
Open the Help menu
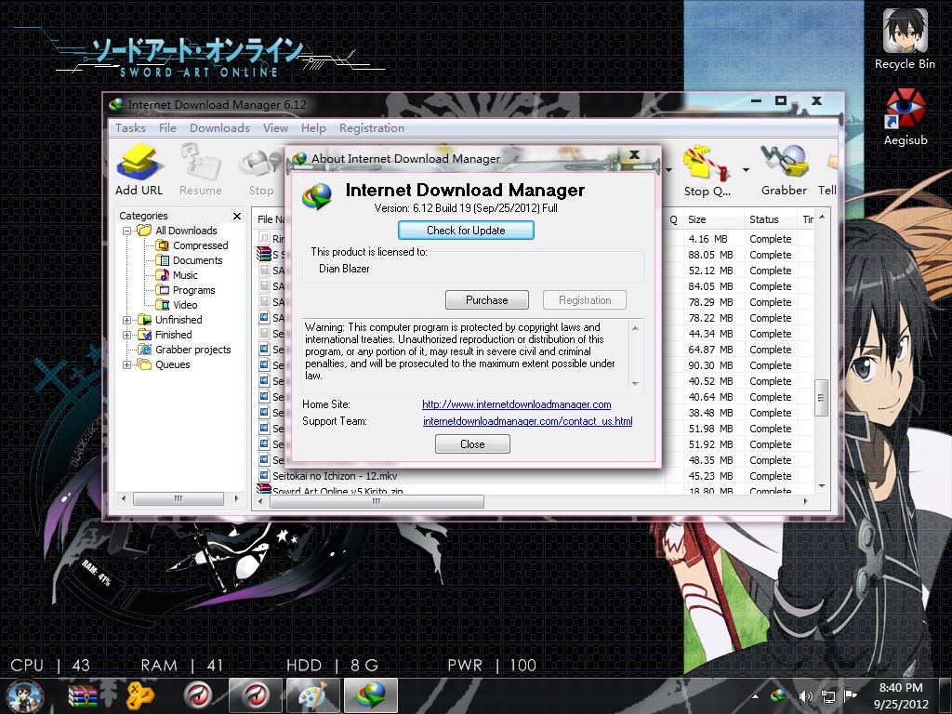click(x=313, y=128)
